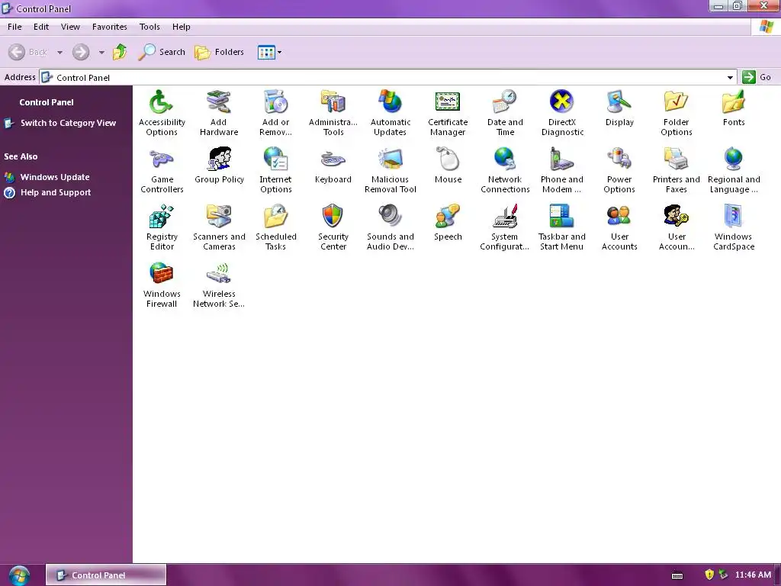Open System Configuration icon

pos(505,227)
